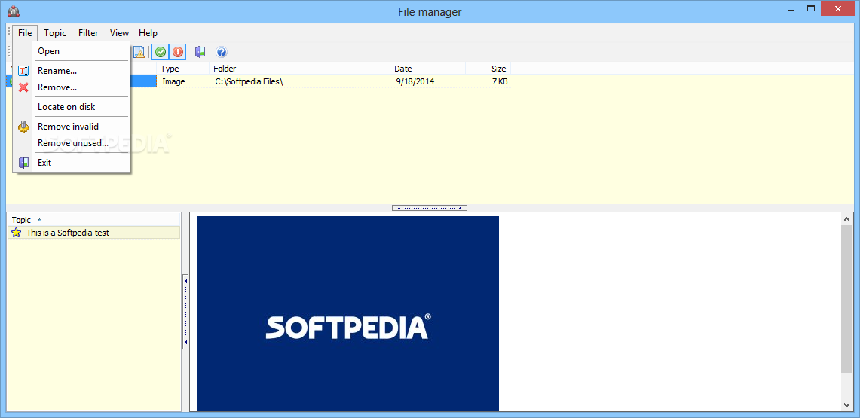Click the preview scrollbar up arrow
Viewport: 860px width, 418px height.
click(x=847, y=218)
